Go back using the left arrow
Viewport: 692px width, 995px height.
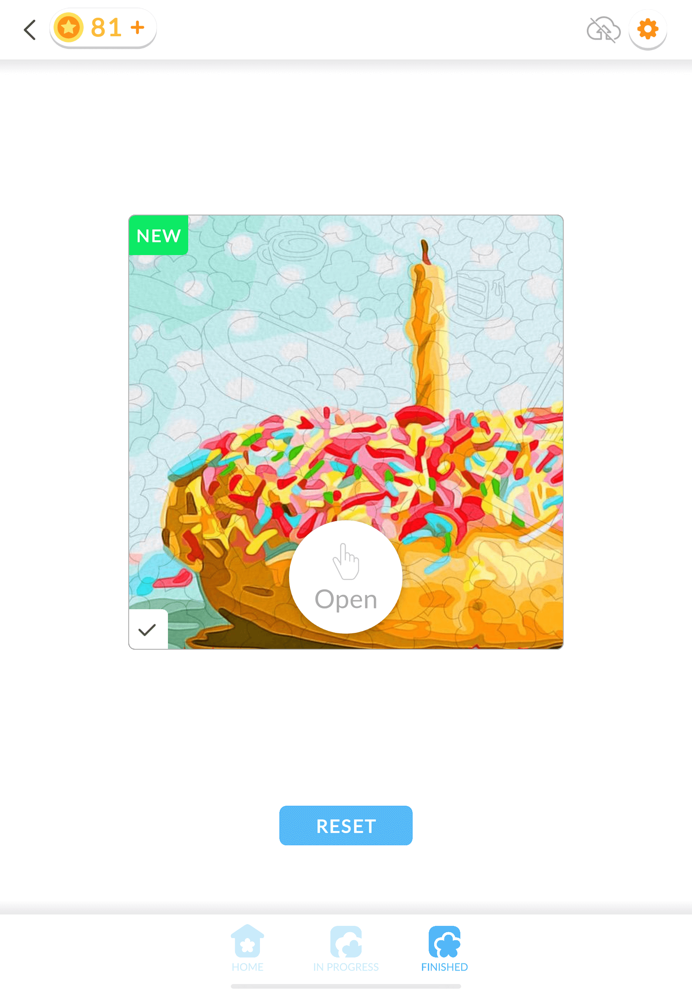click(x=30, y=30)
